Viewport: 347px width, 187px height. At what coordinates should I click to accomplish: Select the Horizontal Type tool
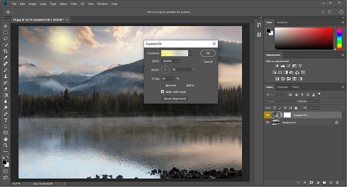point(6,120)
